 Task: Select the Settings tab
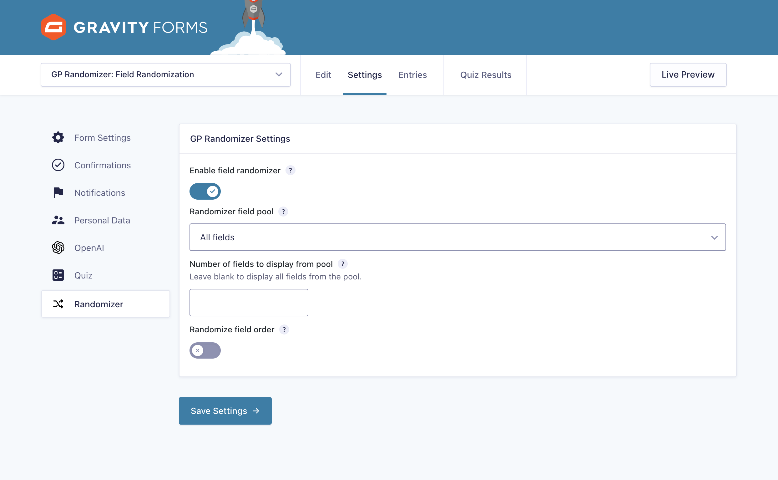365,75
